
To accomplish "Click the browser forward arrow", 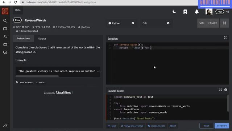I will (10, 2).
